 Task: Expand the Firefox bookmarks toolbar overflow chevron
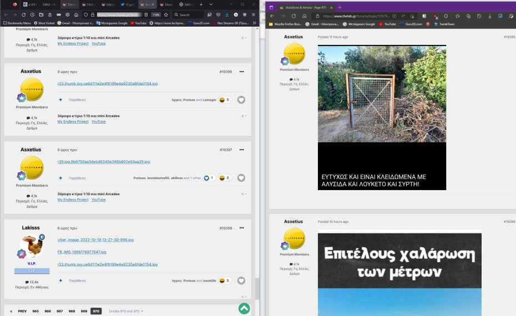click(255, 23)
